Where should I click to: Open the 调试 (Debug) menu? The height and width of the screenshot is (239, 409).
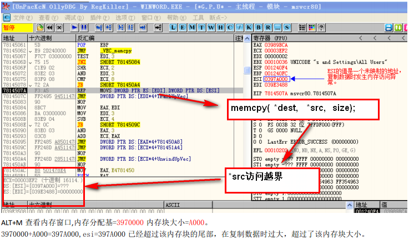click(x=74, y=18)
